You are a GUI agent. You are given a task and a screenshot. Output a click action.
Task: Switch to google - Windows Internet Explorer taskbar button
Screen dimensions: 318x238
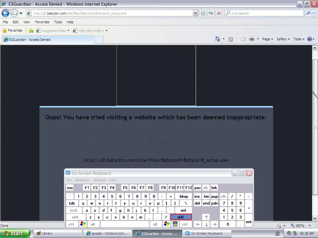(107, 233)
